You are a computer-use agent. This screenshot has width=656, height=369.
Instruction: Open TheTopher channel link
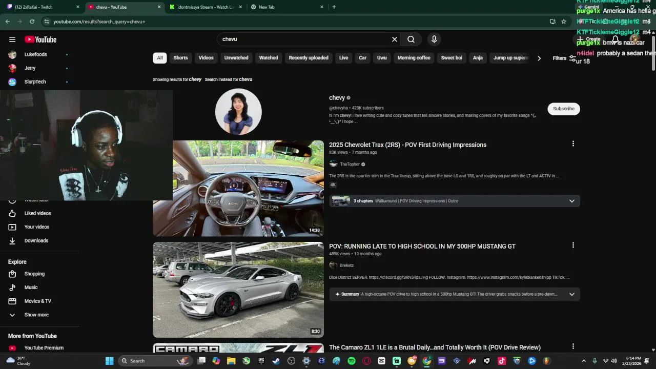click(350, 165)
